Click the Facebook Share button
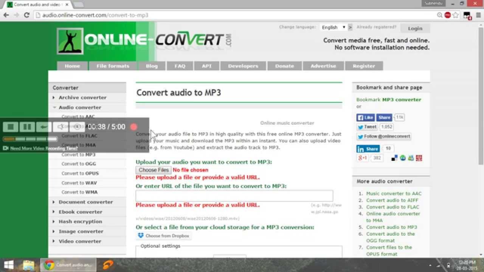This screenshot has height=272, width=484. [384, 117]
